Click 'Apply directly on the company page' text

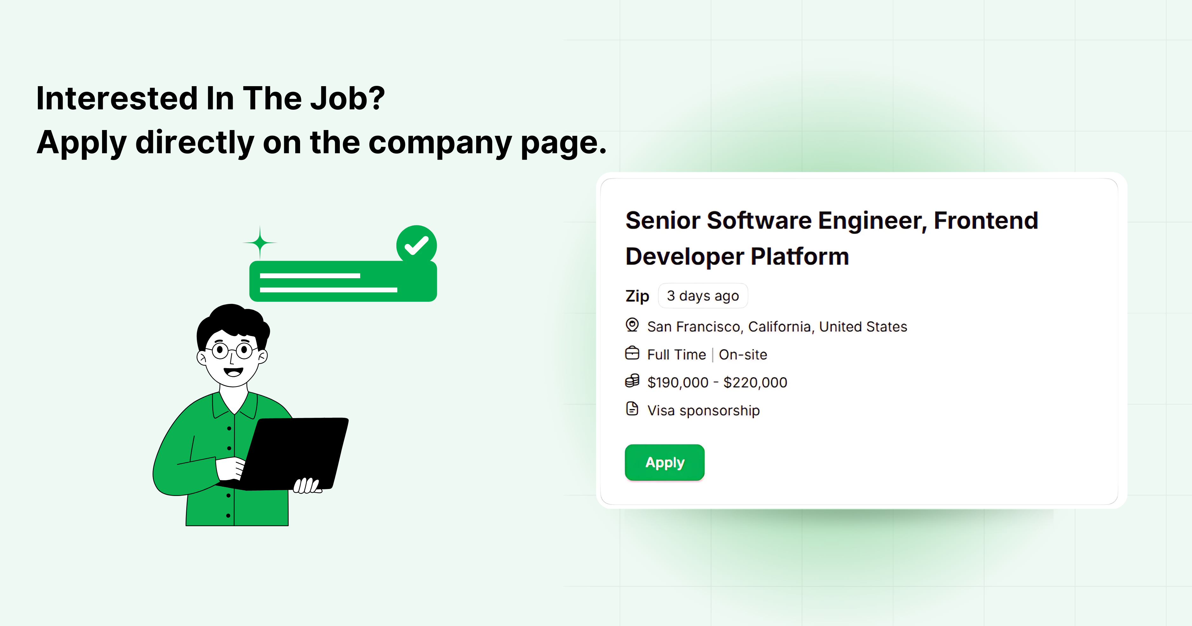click(322, 142)
